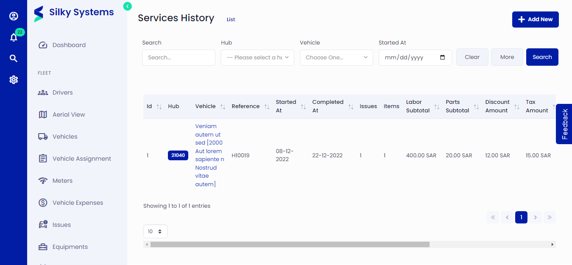The image size is (572, 265).
Task: Toggle sorting on Started At column
Action: [303, 106]
